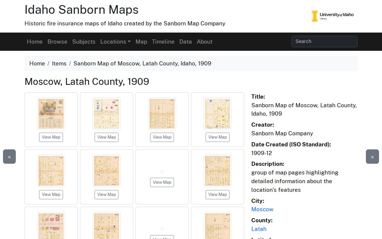Click the description text about map pages

pos(295,181)
